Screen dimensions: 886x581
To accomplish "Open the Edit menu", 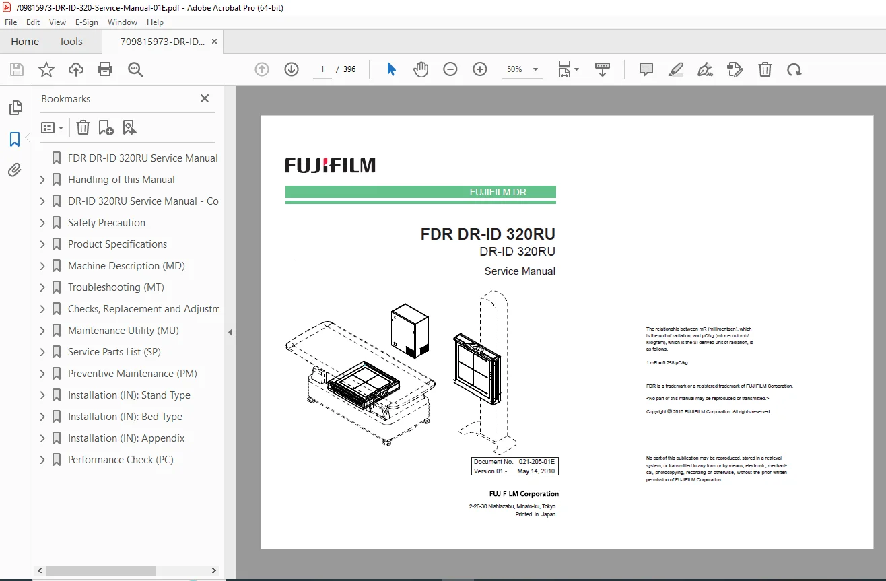I will 33,22.
